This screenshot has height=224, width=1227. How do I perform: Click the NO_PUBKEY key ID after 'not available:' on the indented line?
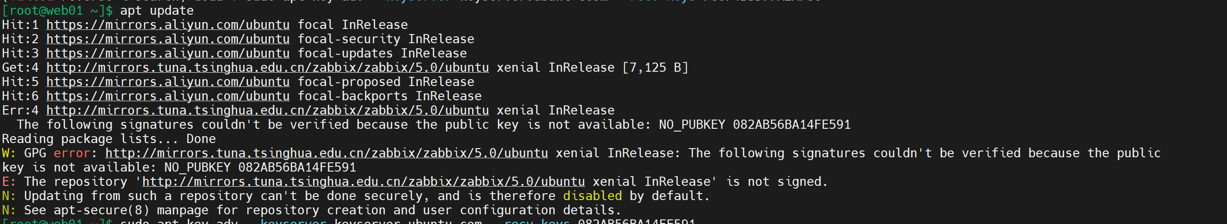tap(791, 124)
